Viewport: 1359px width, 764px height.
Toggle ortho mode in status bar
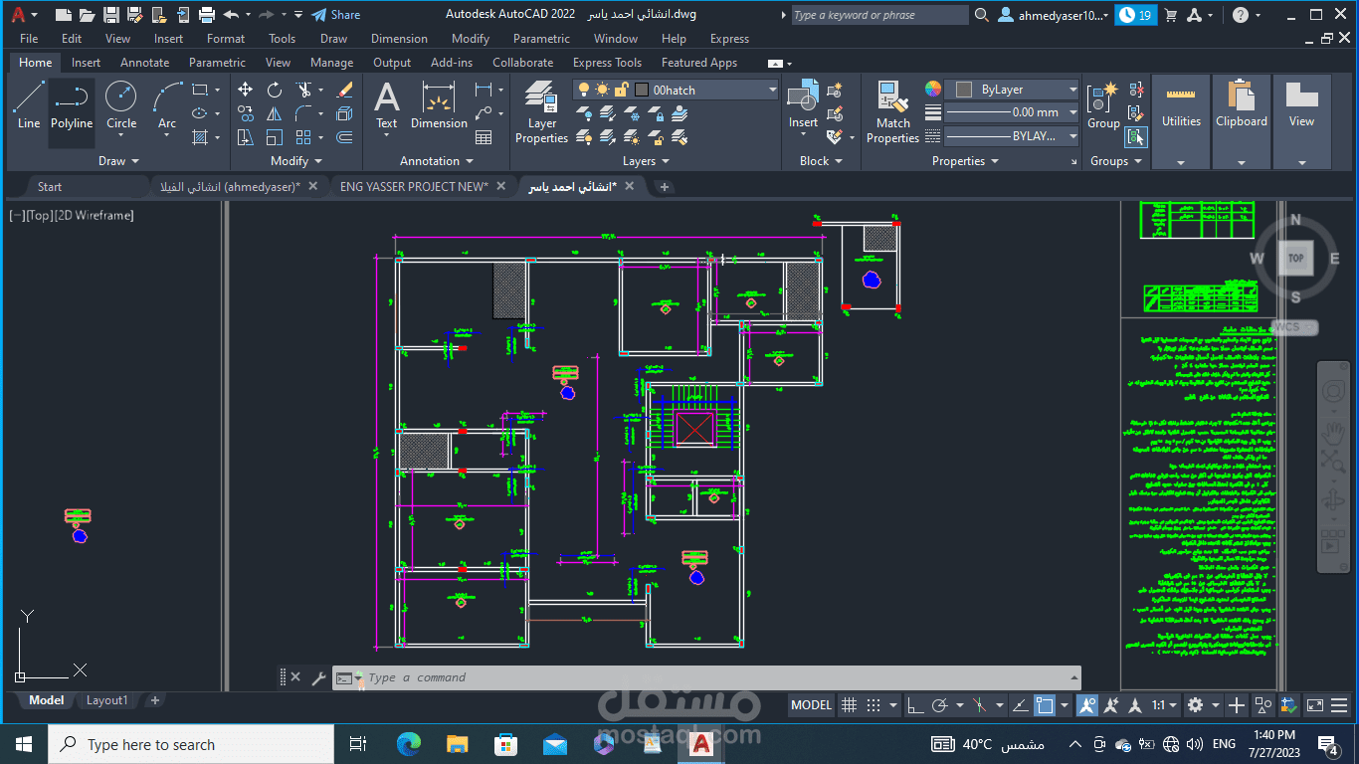pos(916,705)
